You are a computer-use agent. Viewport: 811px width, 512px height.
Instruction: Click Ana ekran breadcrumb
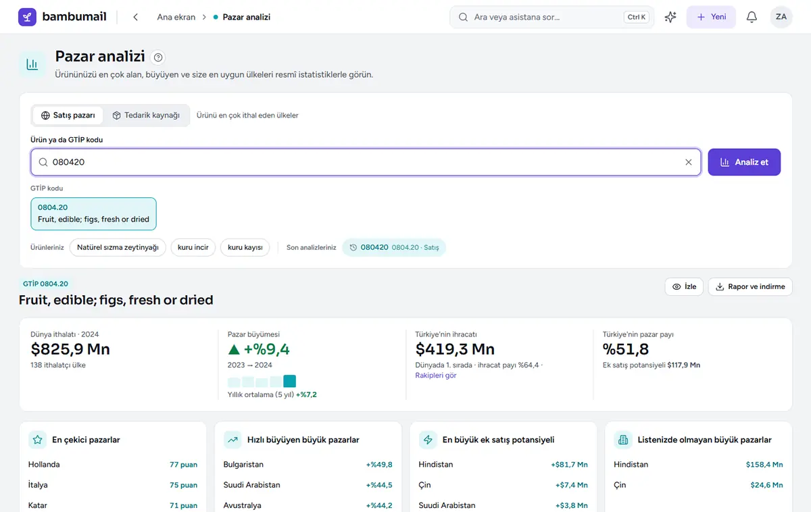(176, 17)
